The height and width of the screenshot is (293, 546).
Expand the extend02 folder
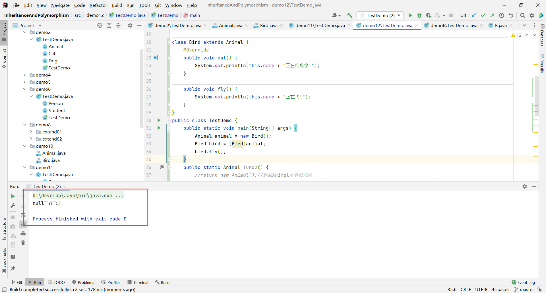(31, 139)
